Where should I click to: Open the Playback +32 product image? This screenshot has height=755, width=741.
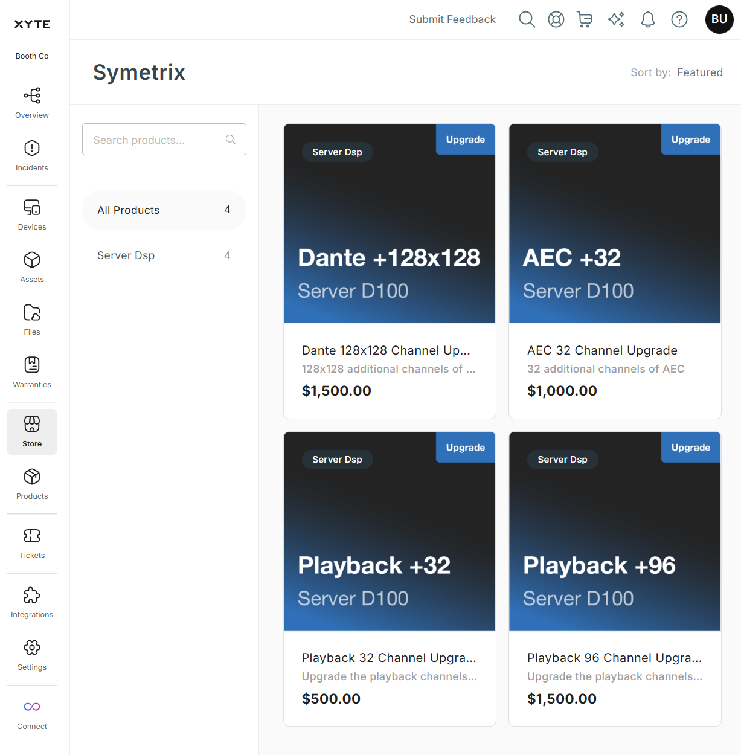click(x=390, y=532)
